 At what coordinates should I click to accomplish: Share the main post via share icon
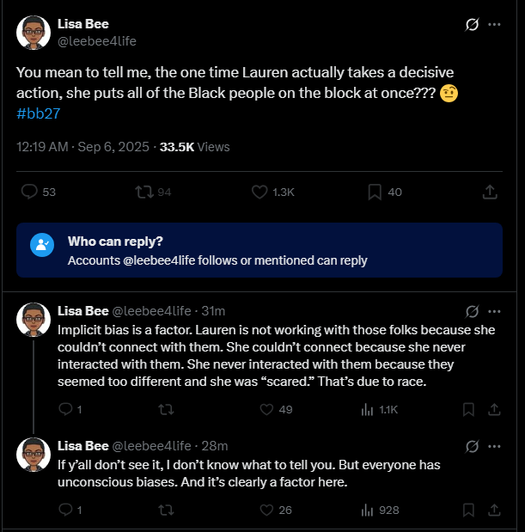(490, 192)
